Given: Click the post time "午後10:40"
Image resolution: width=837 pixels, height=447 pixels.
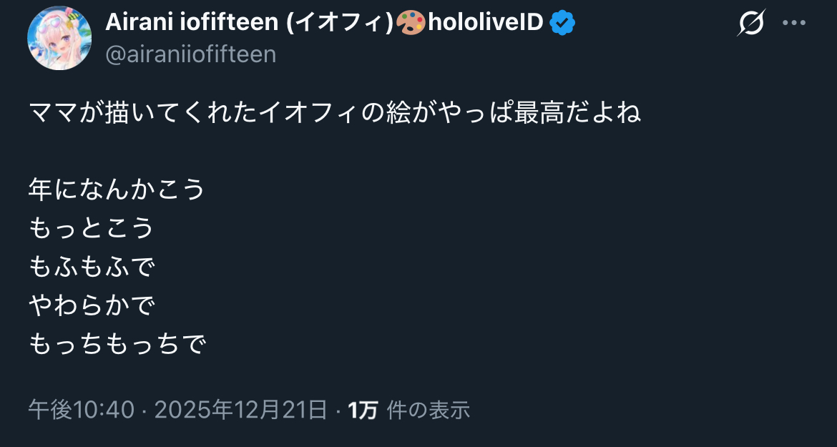Looking at the screenshot, I should tap(81, 410).
